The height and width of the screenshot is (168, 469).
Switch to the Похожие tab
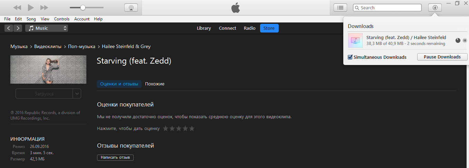point(155,84)
